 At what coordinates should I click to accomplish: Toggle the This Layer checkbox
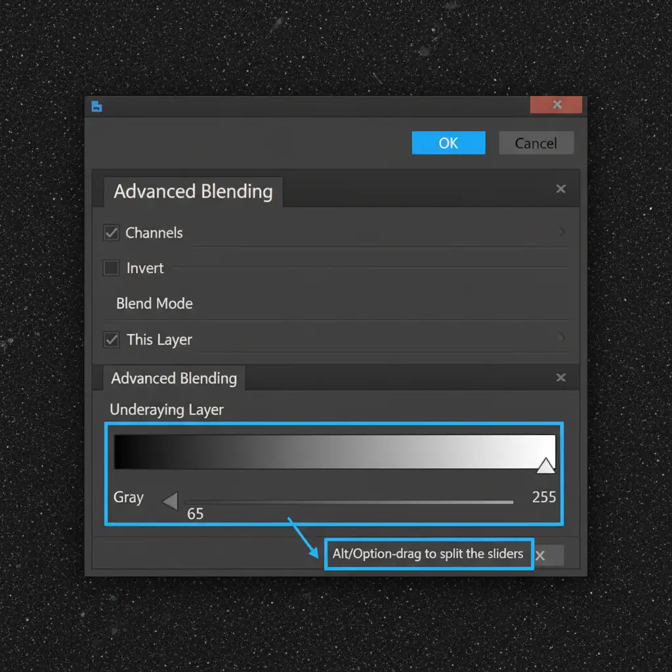[x=112, y=339]
